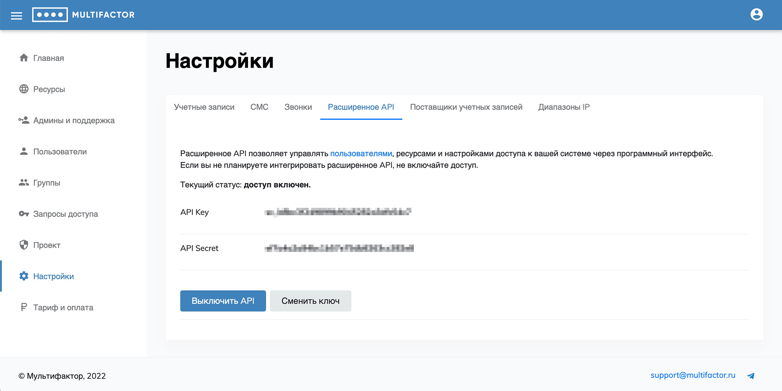Viewport: 782px width, 391px height.
Task: Click the key icon for Запросы доступа
Action: [24, 214]
